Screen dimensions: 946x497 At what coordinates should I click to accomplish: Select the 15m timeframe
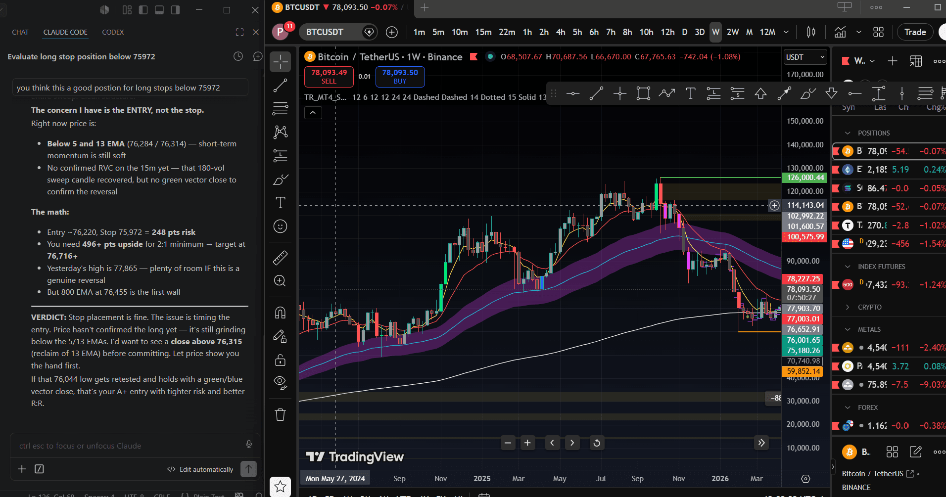[x=483, y=32]
